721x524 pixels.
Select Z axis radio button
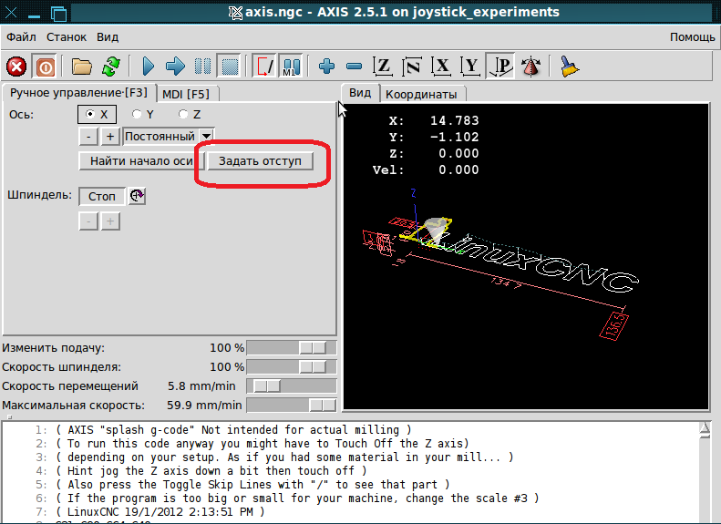point(190,115)
